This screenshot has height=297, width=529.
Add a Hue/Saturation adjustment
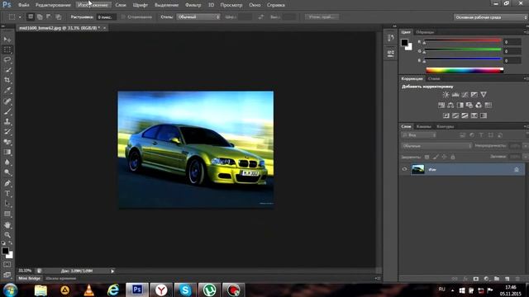click(x=441, y=105)
